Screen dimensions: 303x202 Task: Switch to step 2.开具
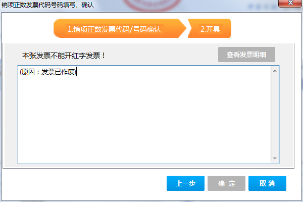tap(210, 28)
